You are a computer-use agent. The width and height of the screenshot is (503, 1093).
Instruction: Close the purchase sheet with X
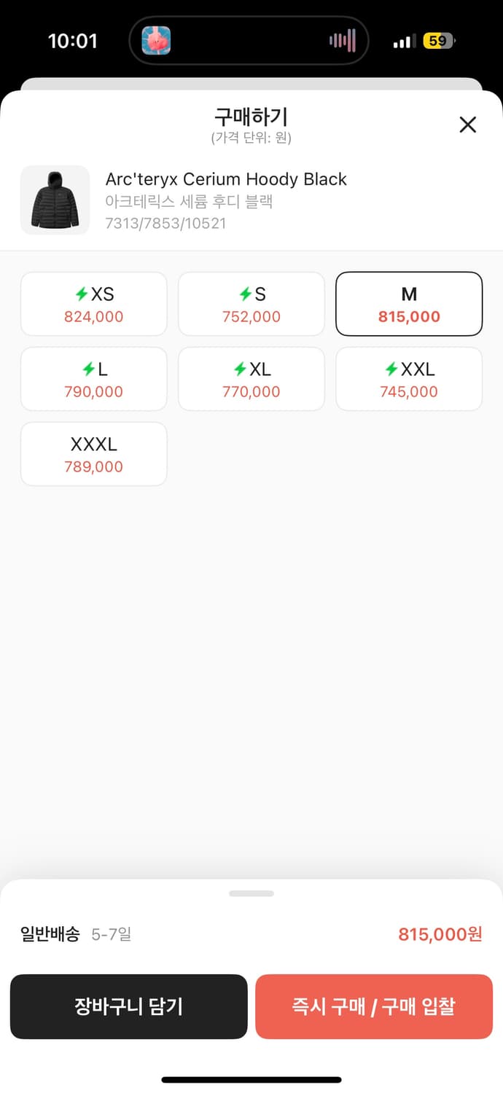(467, 125)
